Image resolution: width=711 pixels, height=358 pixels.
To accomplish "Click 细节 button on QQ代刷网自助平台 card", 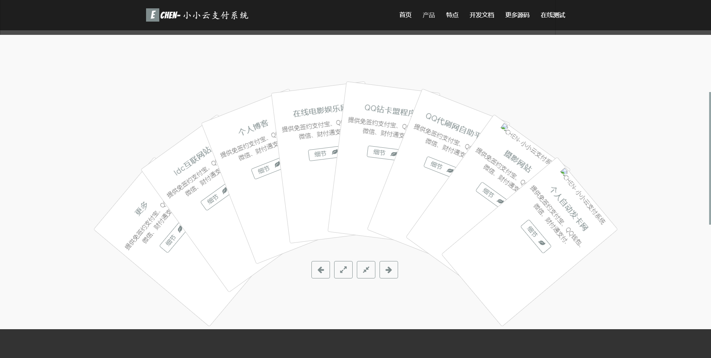I will click(439, 167).
